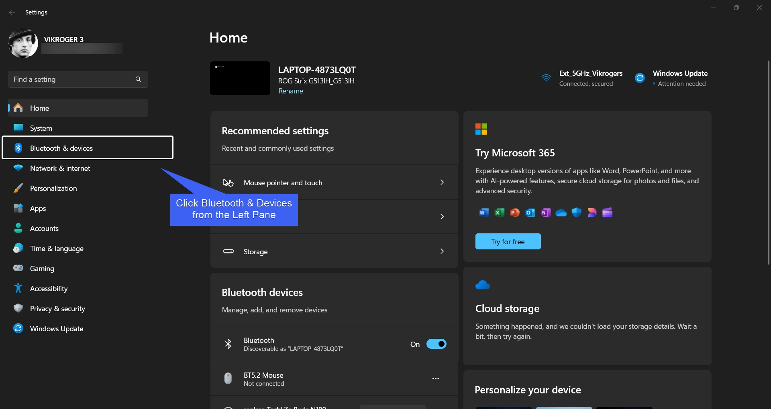Click the mouse pointer icon in recommended settings
771x409 pixels.
coord(228,182)
